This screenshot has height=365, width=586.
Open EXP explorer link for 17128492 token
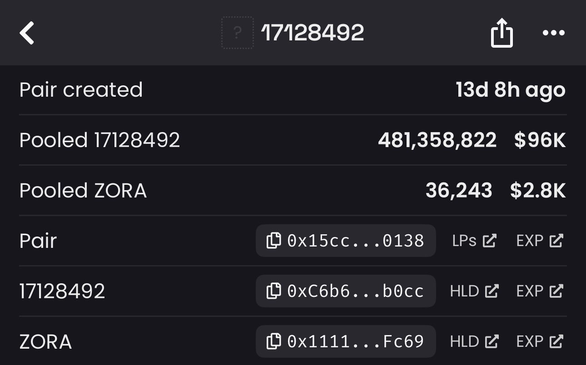tap(540, 291)
